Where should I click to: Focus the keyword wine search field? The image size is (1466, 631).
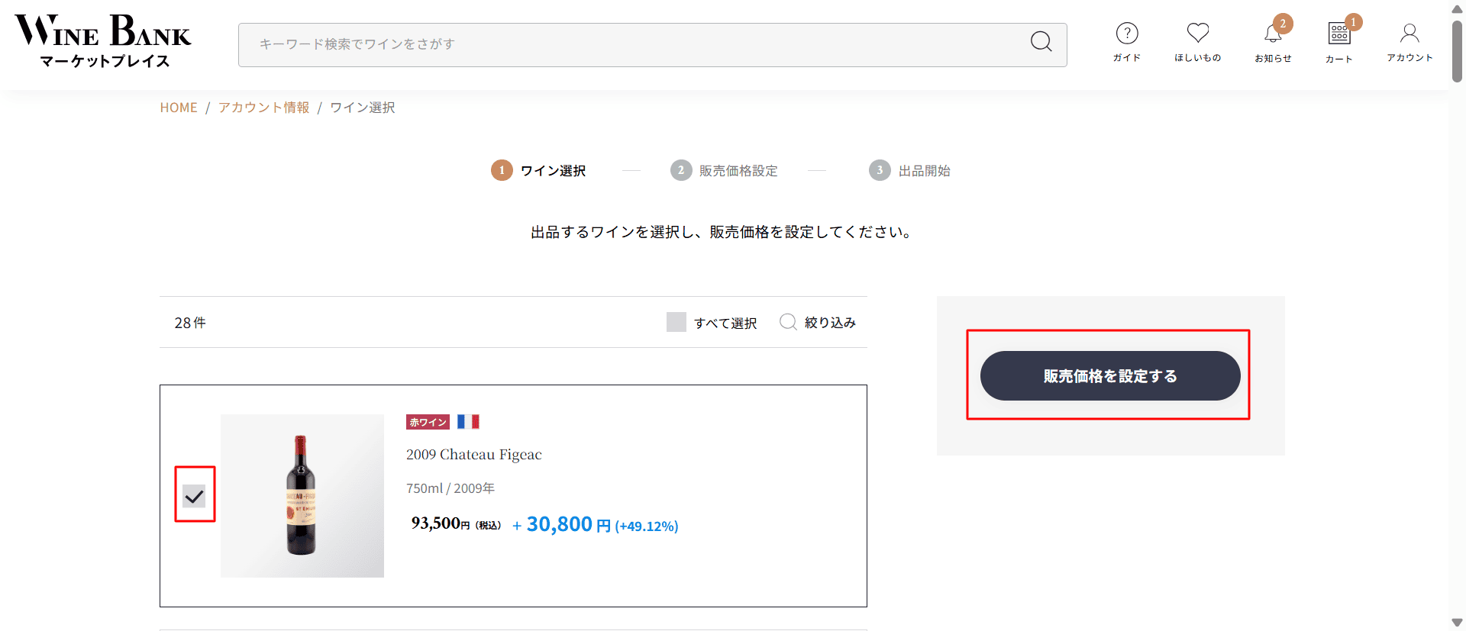(x=652, y=45)
